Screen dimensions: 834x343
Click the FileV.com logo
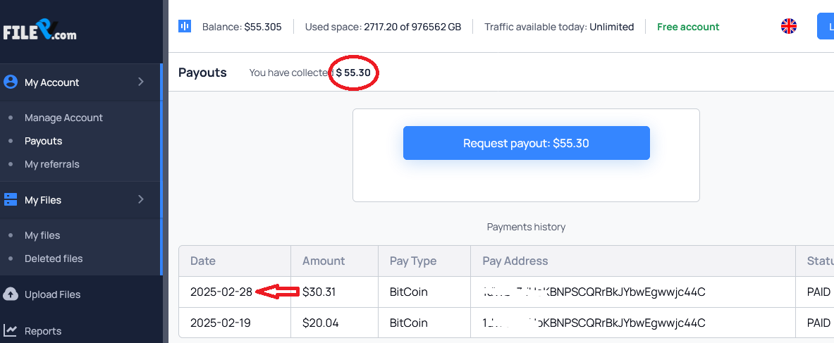point(40,31)
